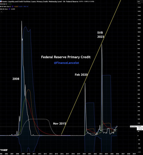Select the SMA 60 close indicator legend
This screenshot has height=155, width=143.
(x=4, y=9)
